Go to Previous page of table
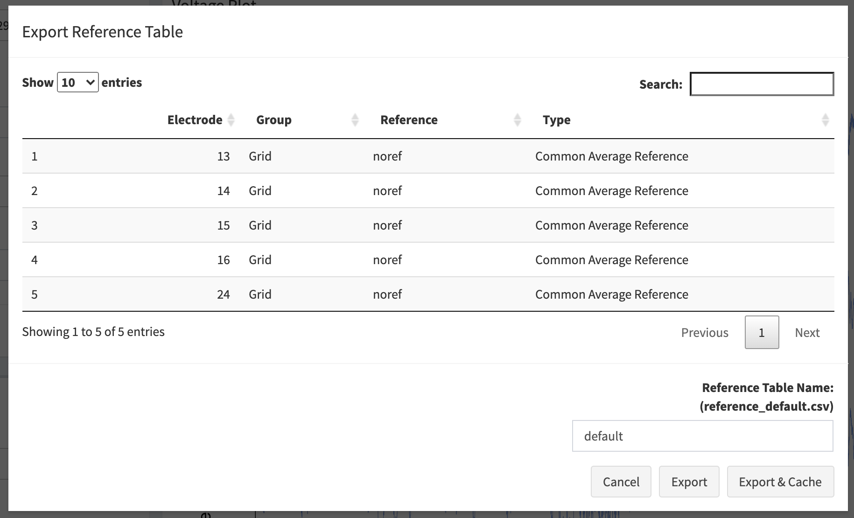The height and width of the screenshot is (518, 854). [704, 332]
